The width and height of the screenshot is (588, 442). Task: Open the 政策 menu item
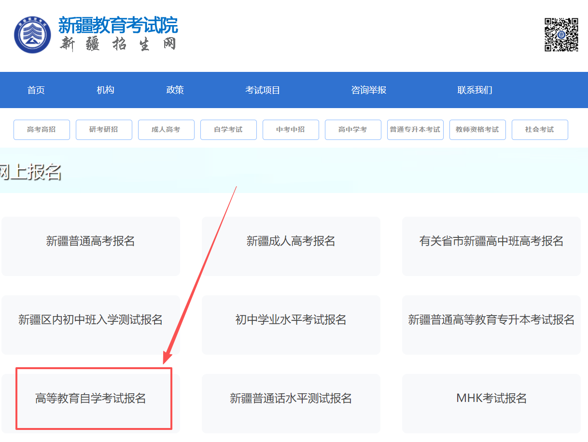(x=175, y=90)
